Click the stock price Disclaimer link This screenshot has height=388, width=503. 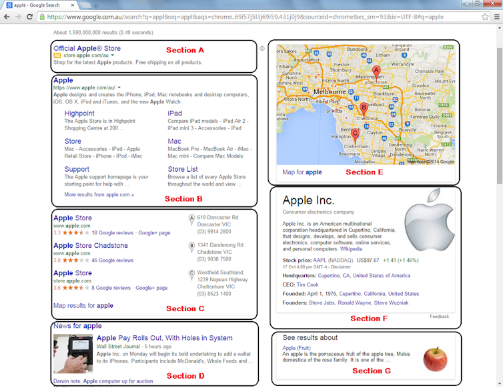click(341, 267)
